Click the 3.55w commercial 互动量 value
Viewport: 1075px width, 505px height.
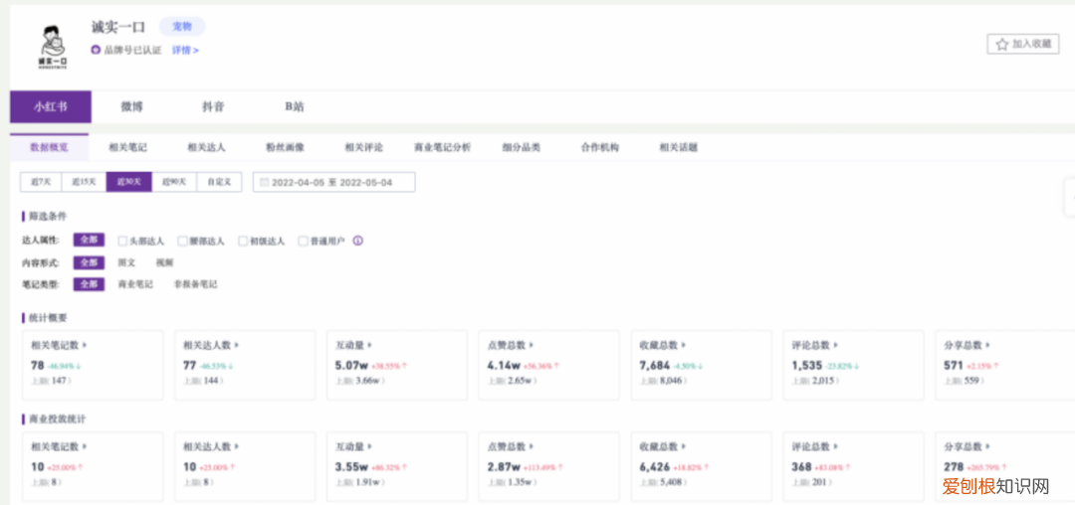(x=351, y=466)
